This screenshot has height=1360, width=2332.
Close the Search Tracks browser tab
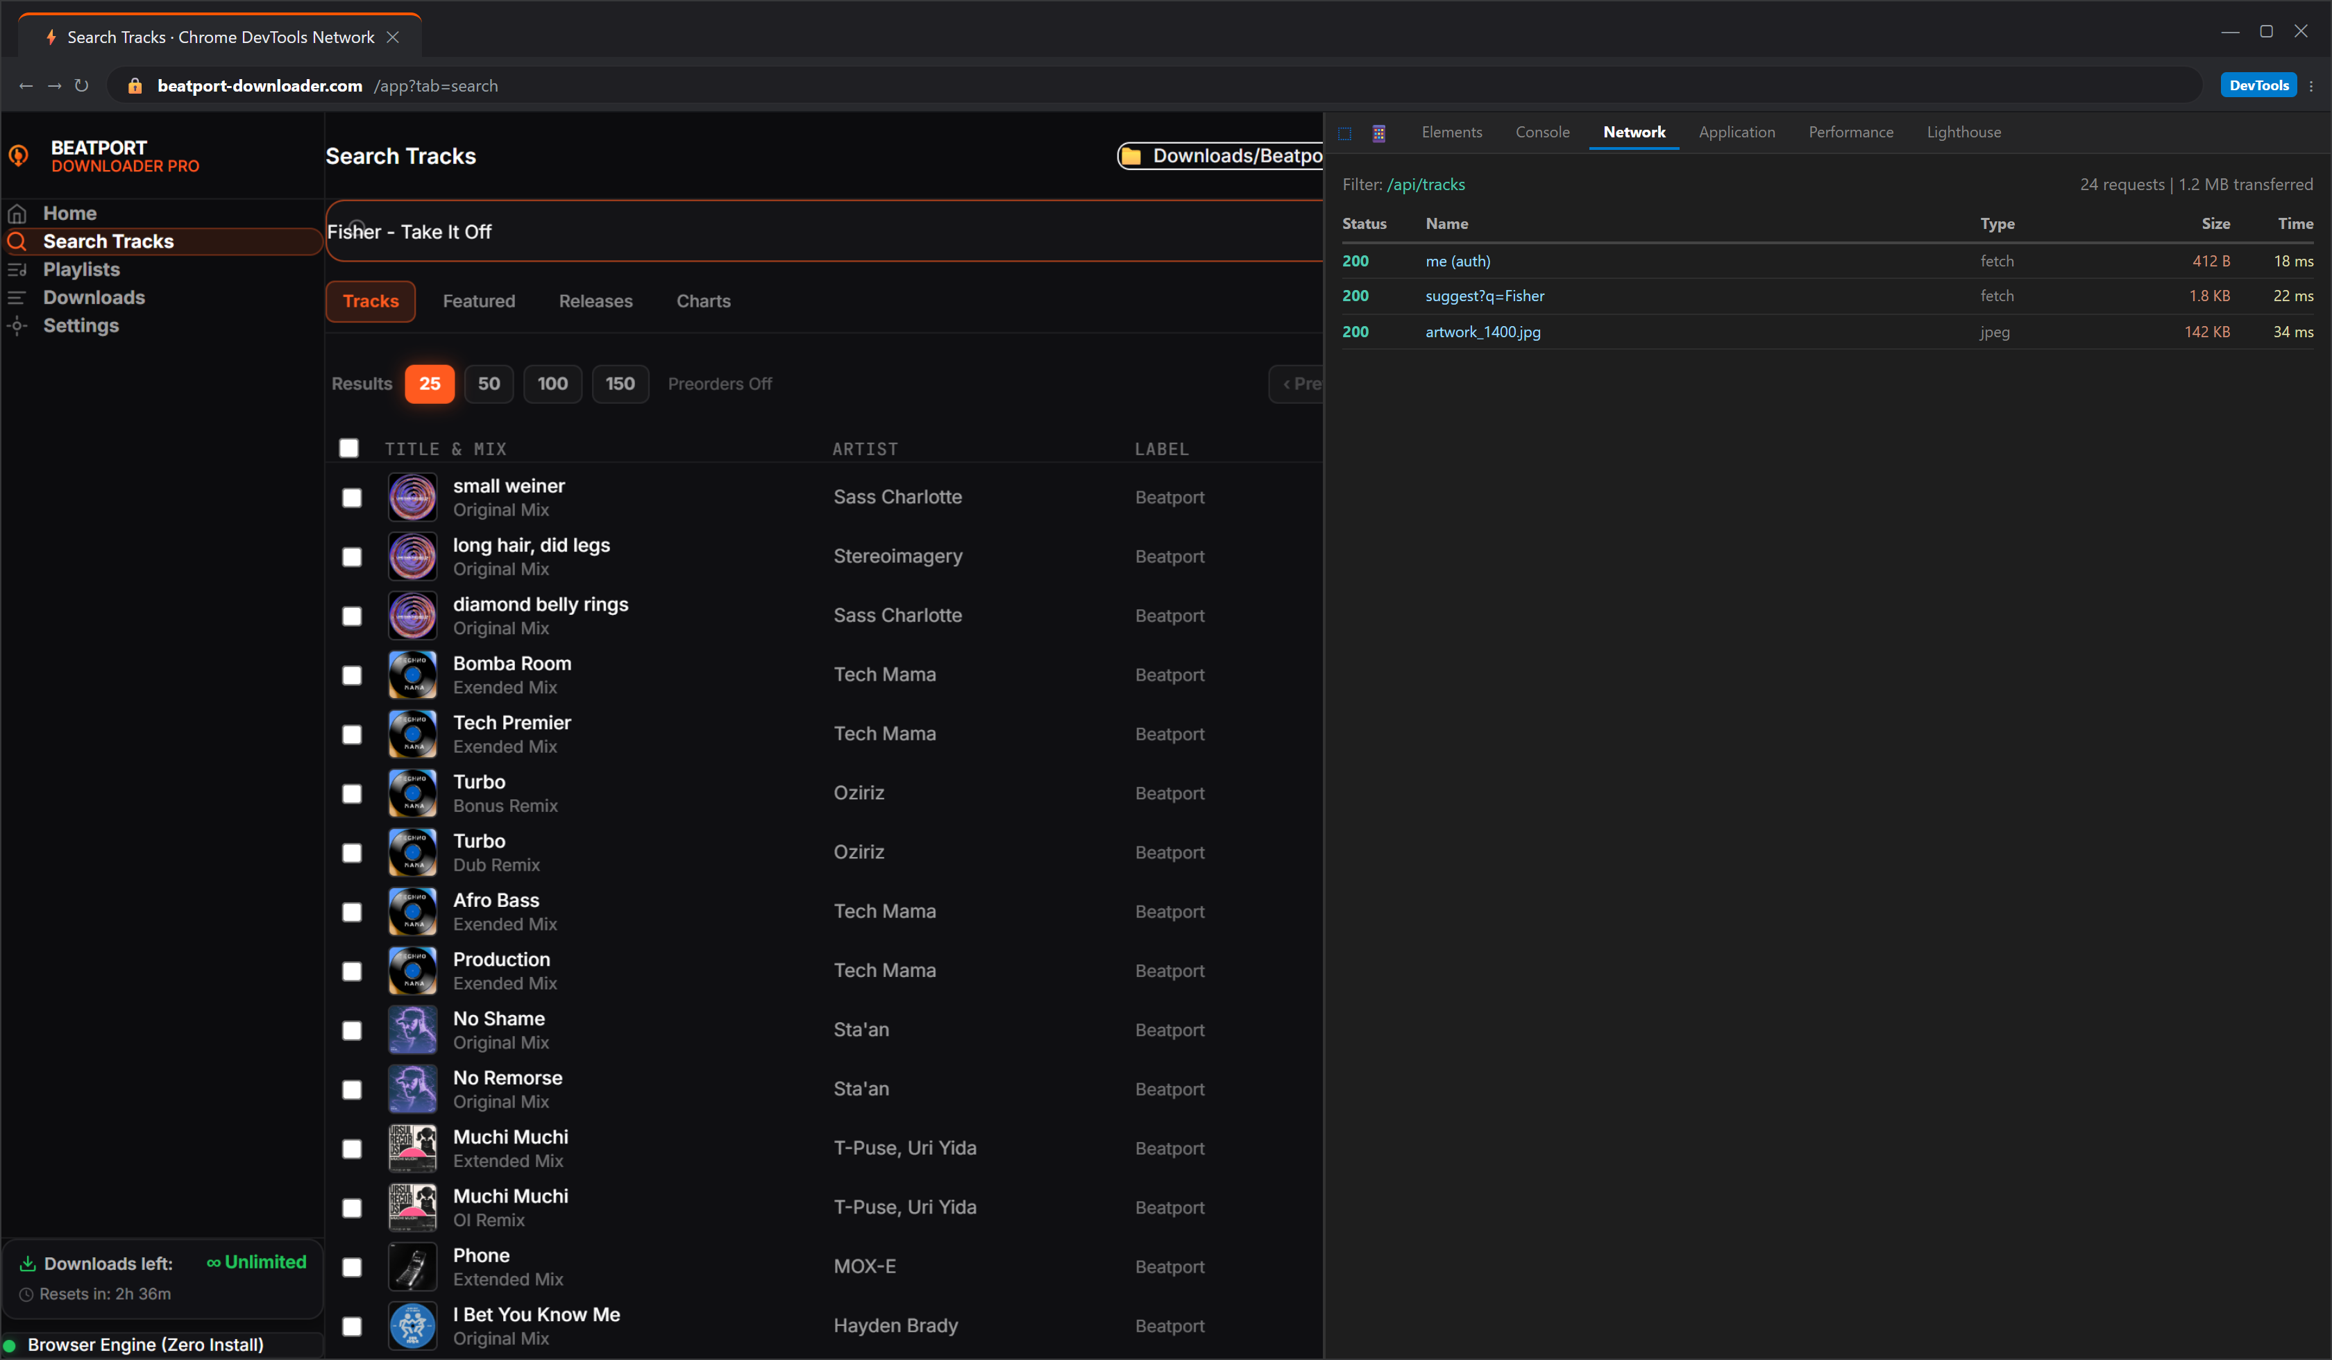392,37
